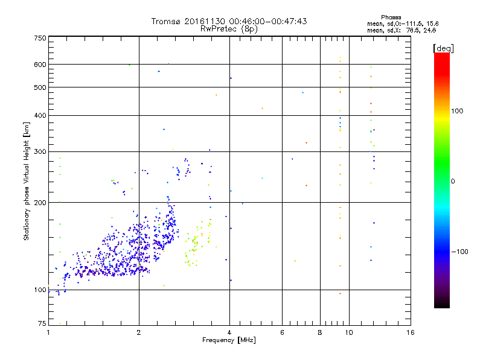Click the height axis label '600'
The image size is (483, 362).
point(40,65)
